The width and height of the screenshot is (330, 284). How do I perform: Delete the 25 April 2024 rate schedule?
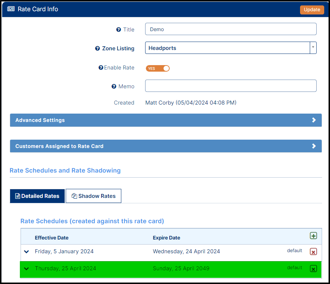[x=313, y=268]
